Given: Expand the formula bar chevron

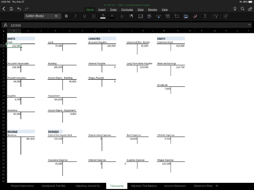Looking at the screenshot, I should click(249, 25).
